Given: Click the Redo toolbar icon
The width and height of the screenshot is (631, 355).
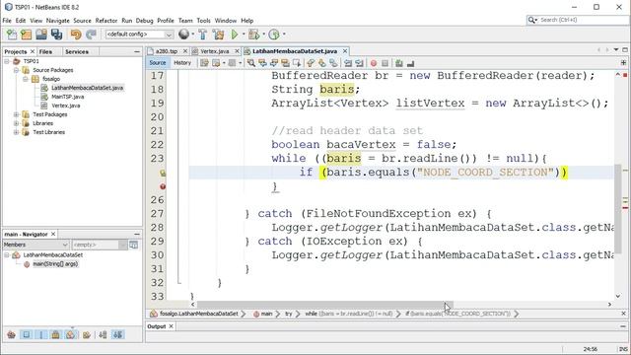Looking at the screenshot, I should tap(91, 35).
